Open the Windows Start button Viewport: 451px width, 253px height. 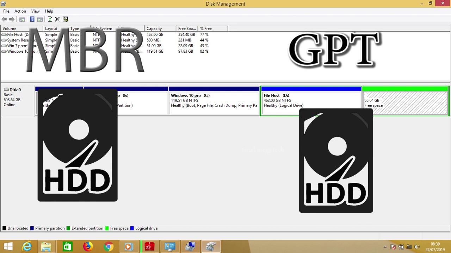(8, 247)
